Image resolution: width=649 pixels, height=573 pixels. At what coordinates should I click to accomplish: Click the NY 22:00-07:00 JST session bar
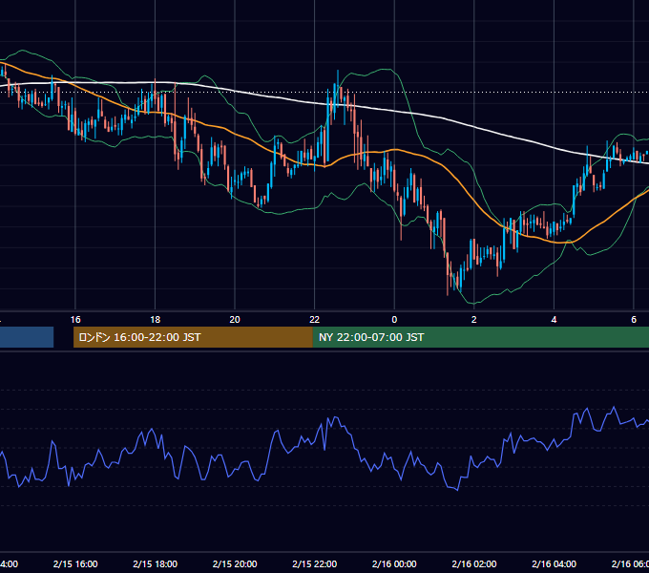[x=480, y=337]
